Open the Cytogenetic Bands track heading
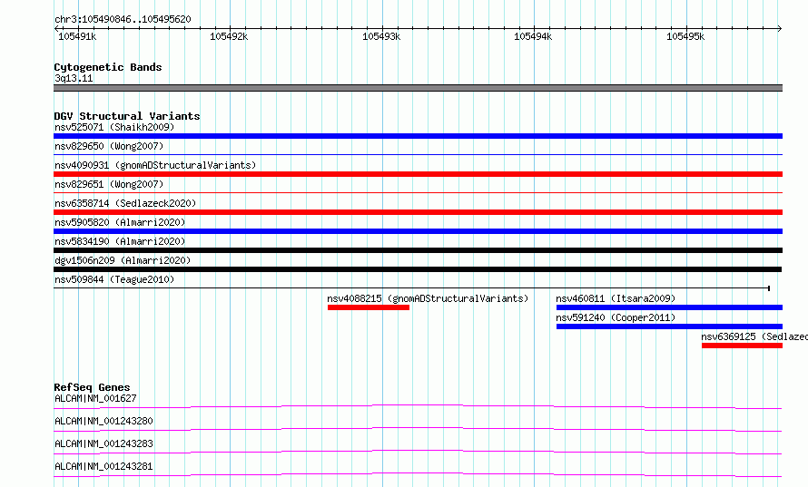This screenshot has height=487, width=808. tap(108, 67)
